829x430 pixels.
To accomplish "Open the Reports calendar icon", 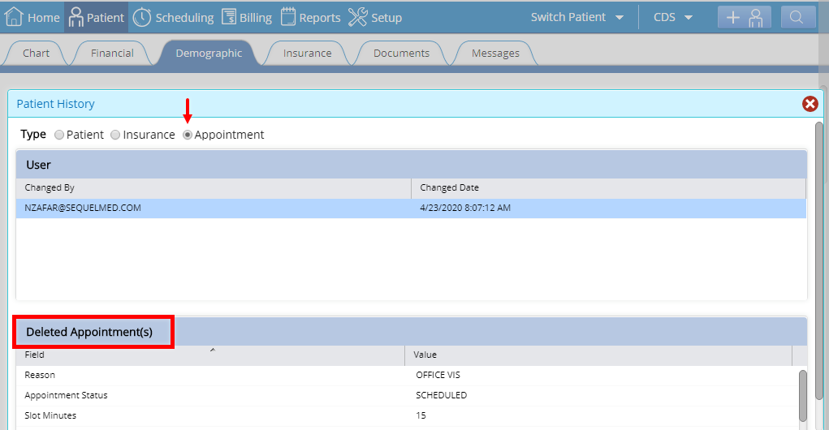I will (288, 17).
